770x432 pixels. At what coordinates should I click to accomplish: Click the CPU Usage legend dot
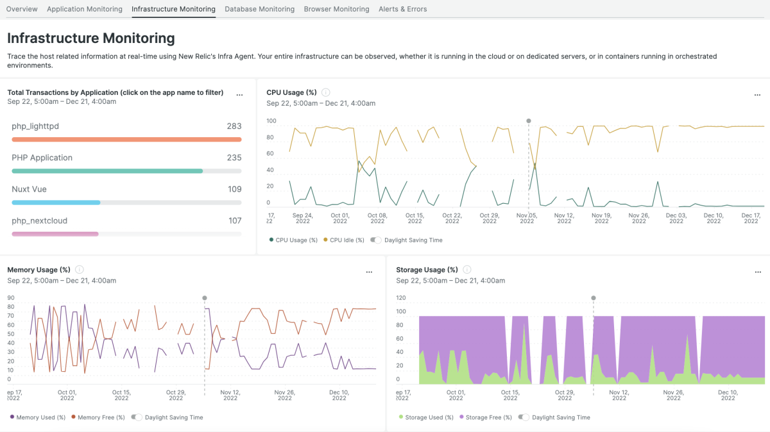[x=271, y=240]
